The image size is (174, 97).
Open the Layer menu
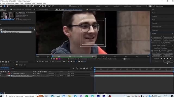tap(17, 4)
